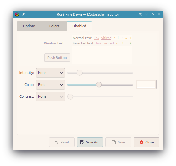Switch to the Options tab
Screen dimensions: 176x166
(29, 26)
